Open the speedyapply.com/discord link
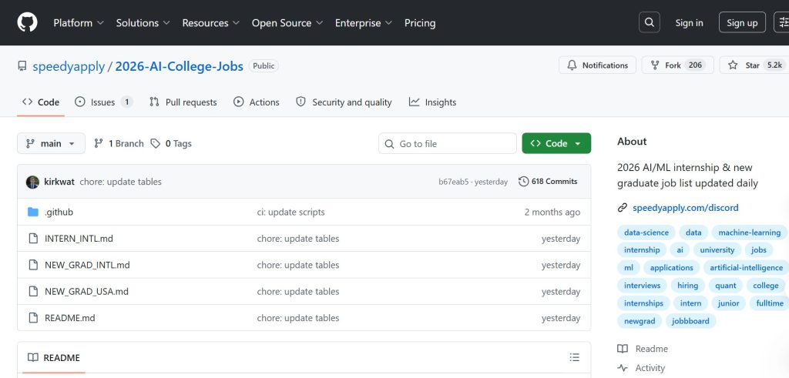Image resolution: width=789 pixels, height=378 pixels. (685, 208)
